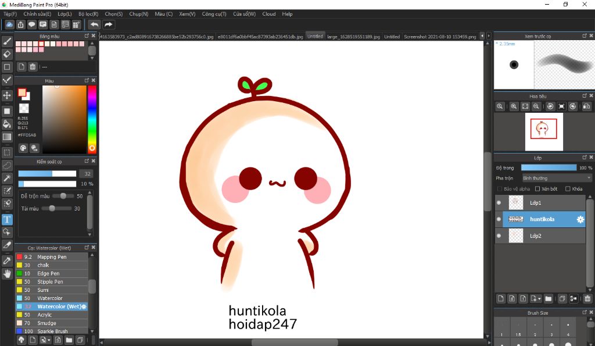This screenshot has width=595, height=346.
Task: Add a new layer folder
Action: (x=548, y=298)
